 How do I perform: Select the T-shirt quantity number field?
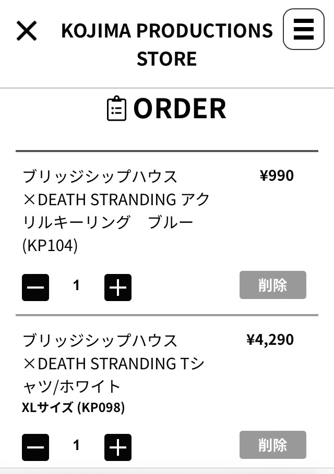pyautogui.click(x=77, y=445)
